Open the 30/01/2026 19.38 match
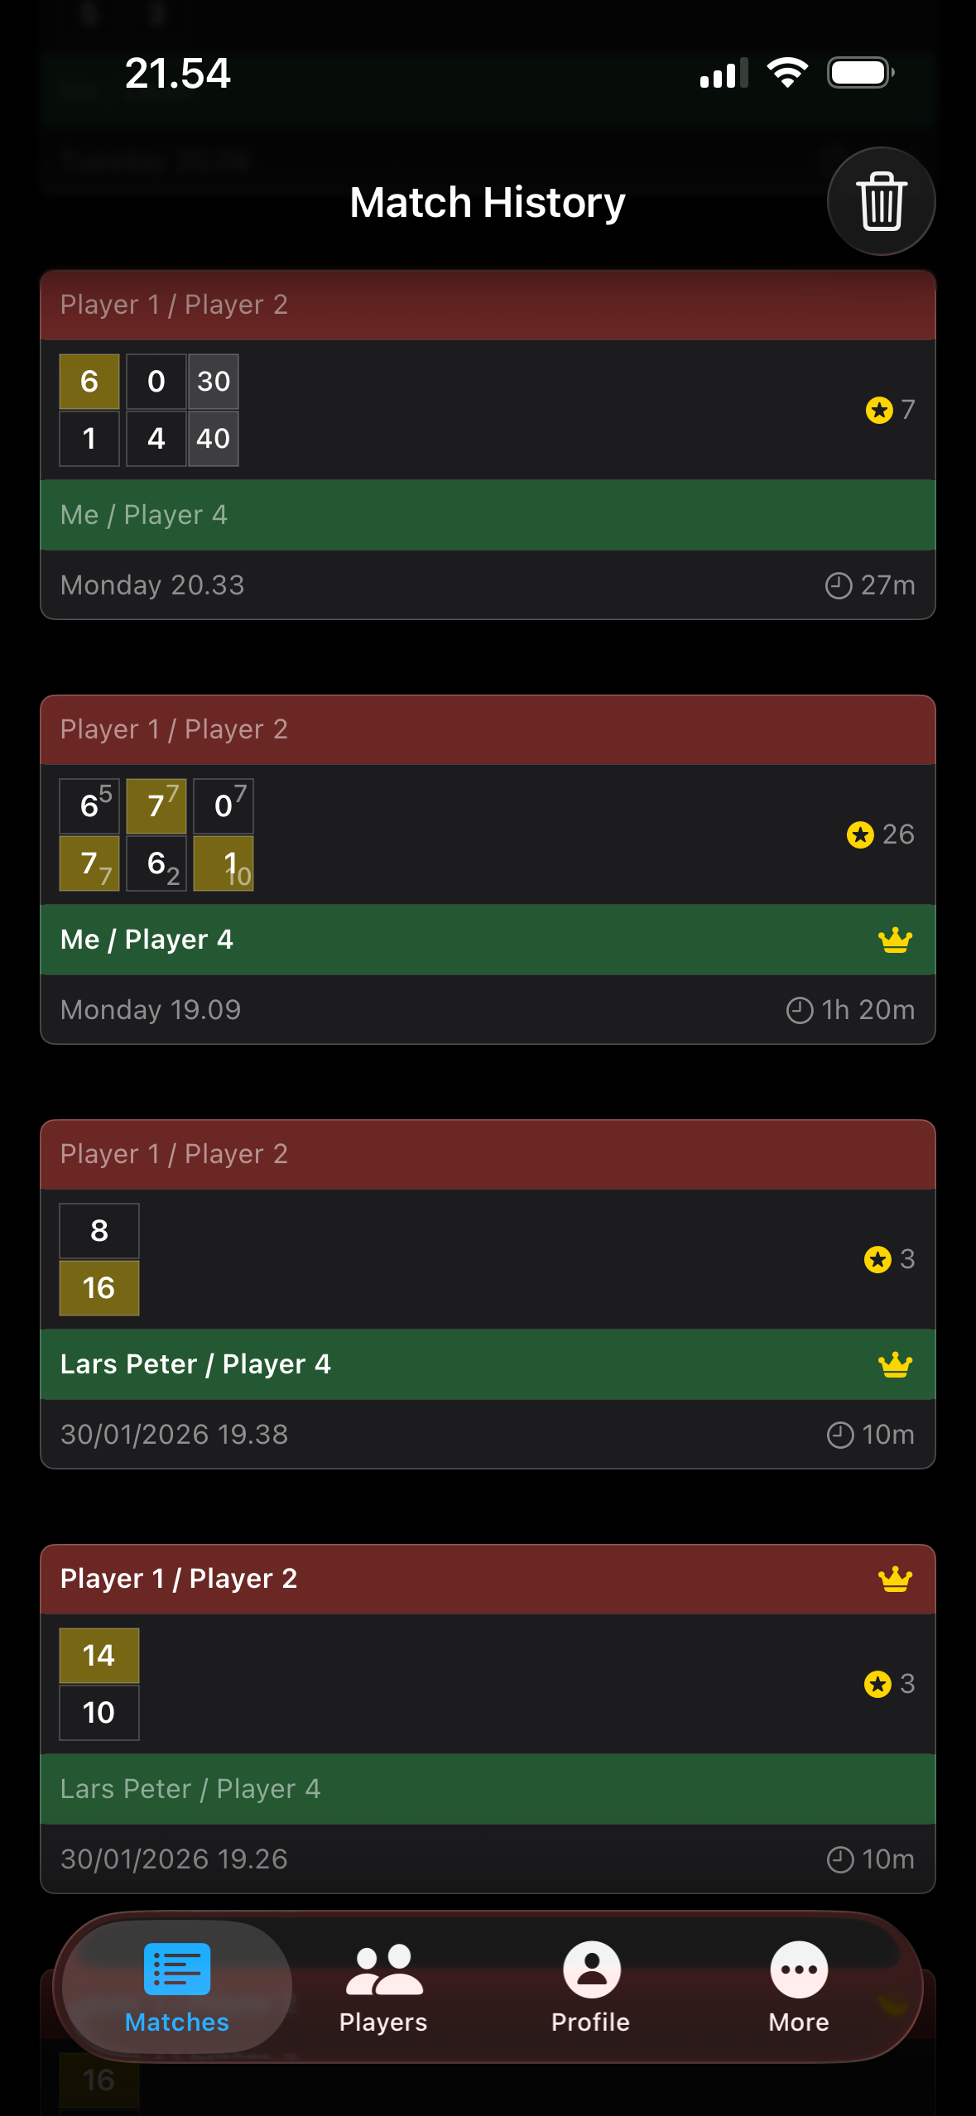This screenshot has height=2116, width=976. (x=488, y=1294)
